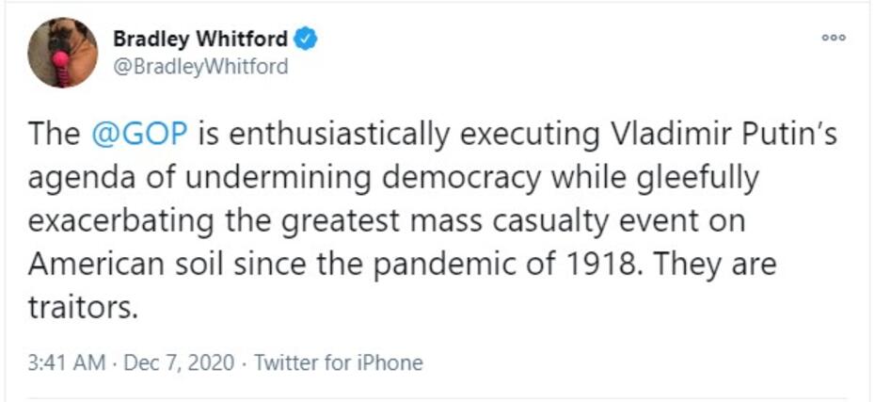Viewport: 875px width, 402px height.
Task: Click the 3:41 AM timestamp
Action: click(x=65, y=362)
